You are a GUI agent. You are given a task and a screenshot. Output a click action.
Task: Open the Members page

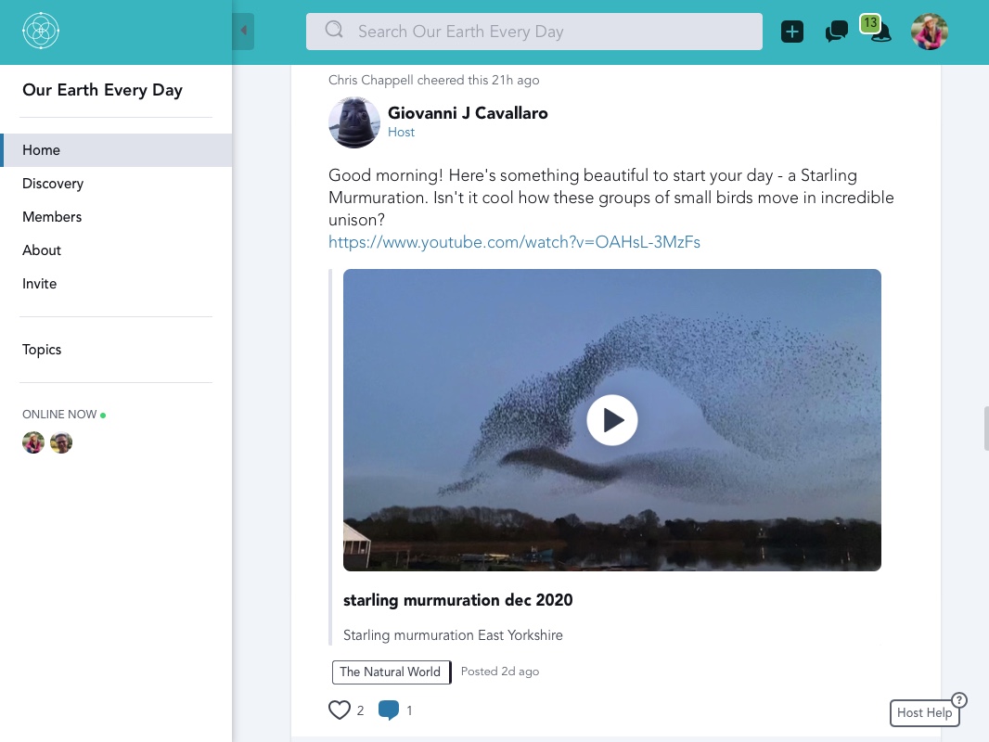pyautogui.click(x=116, y=217)
